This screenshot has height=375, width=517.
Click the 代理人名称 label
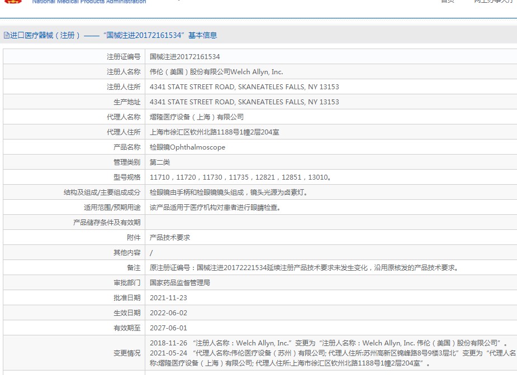(x=124, y=117)
